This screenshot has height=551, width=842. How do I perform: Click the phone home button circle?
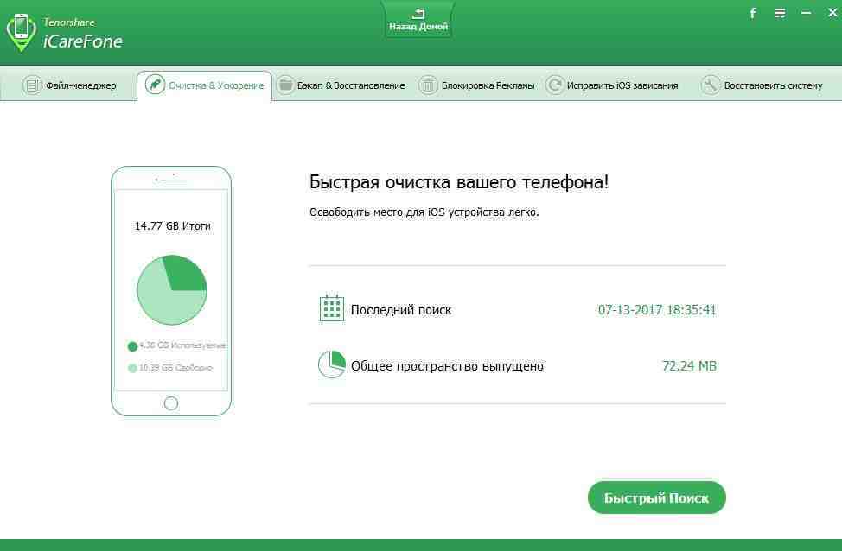click(171, 403)
